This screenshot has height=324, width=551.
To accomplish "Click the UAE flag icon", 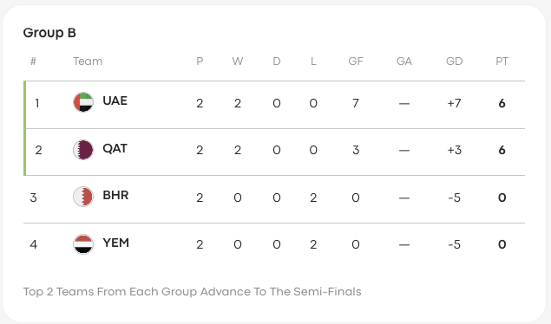I will click(83, 102).
